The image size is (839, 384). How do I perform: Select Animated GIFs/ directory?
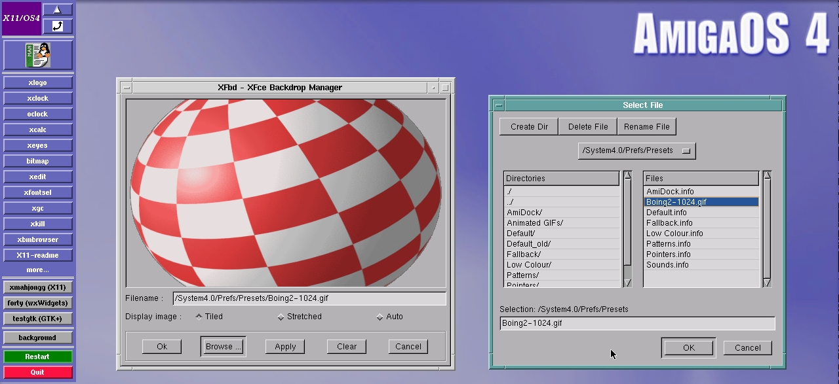pos(562,223)
